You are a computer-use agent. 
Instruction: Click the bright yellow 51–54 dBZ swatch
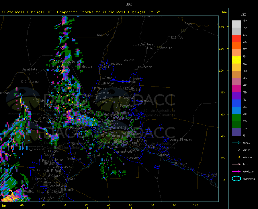point(236,60)
